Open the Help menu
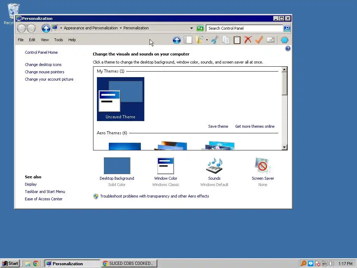 72,40
